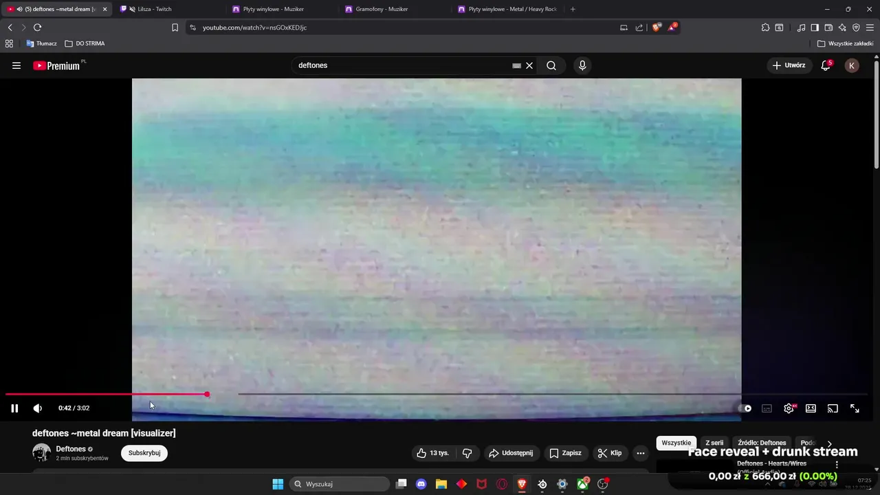Viewport: 880px width, 495px height.
Task: Dislike the video
Action: coord(467,453)
